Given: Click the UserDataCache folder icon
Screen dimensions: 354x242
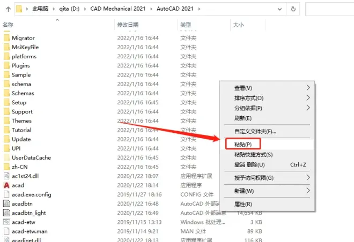Looking at the screenshot, I should [7, 157].
